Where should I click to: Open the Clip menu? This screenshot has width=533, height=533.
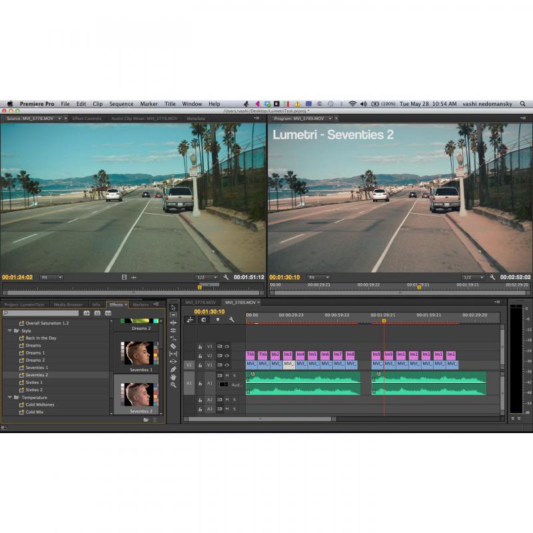click(97, 104)
